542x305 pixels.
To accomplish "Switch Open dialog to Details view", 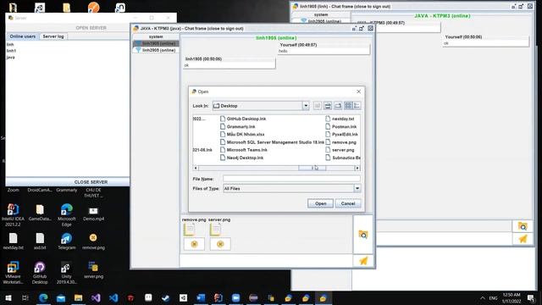I will click(357, 106).
